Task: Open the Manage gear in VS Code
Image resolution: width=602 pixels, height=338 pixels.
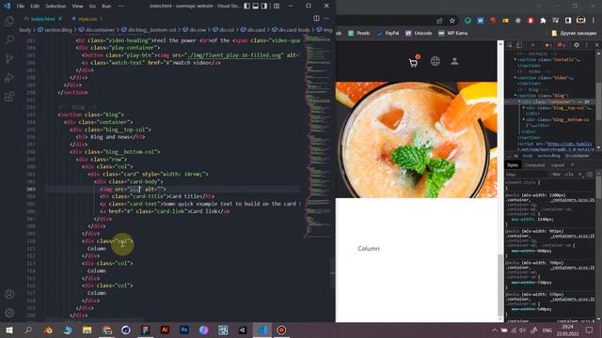Action: (x=9, y=313)
